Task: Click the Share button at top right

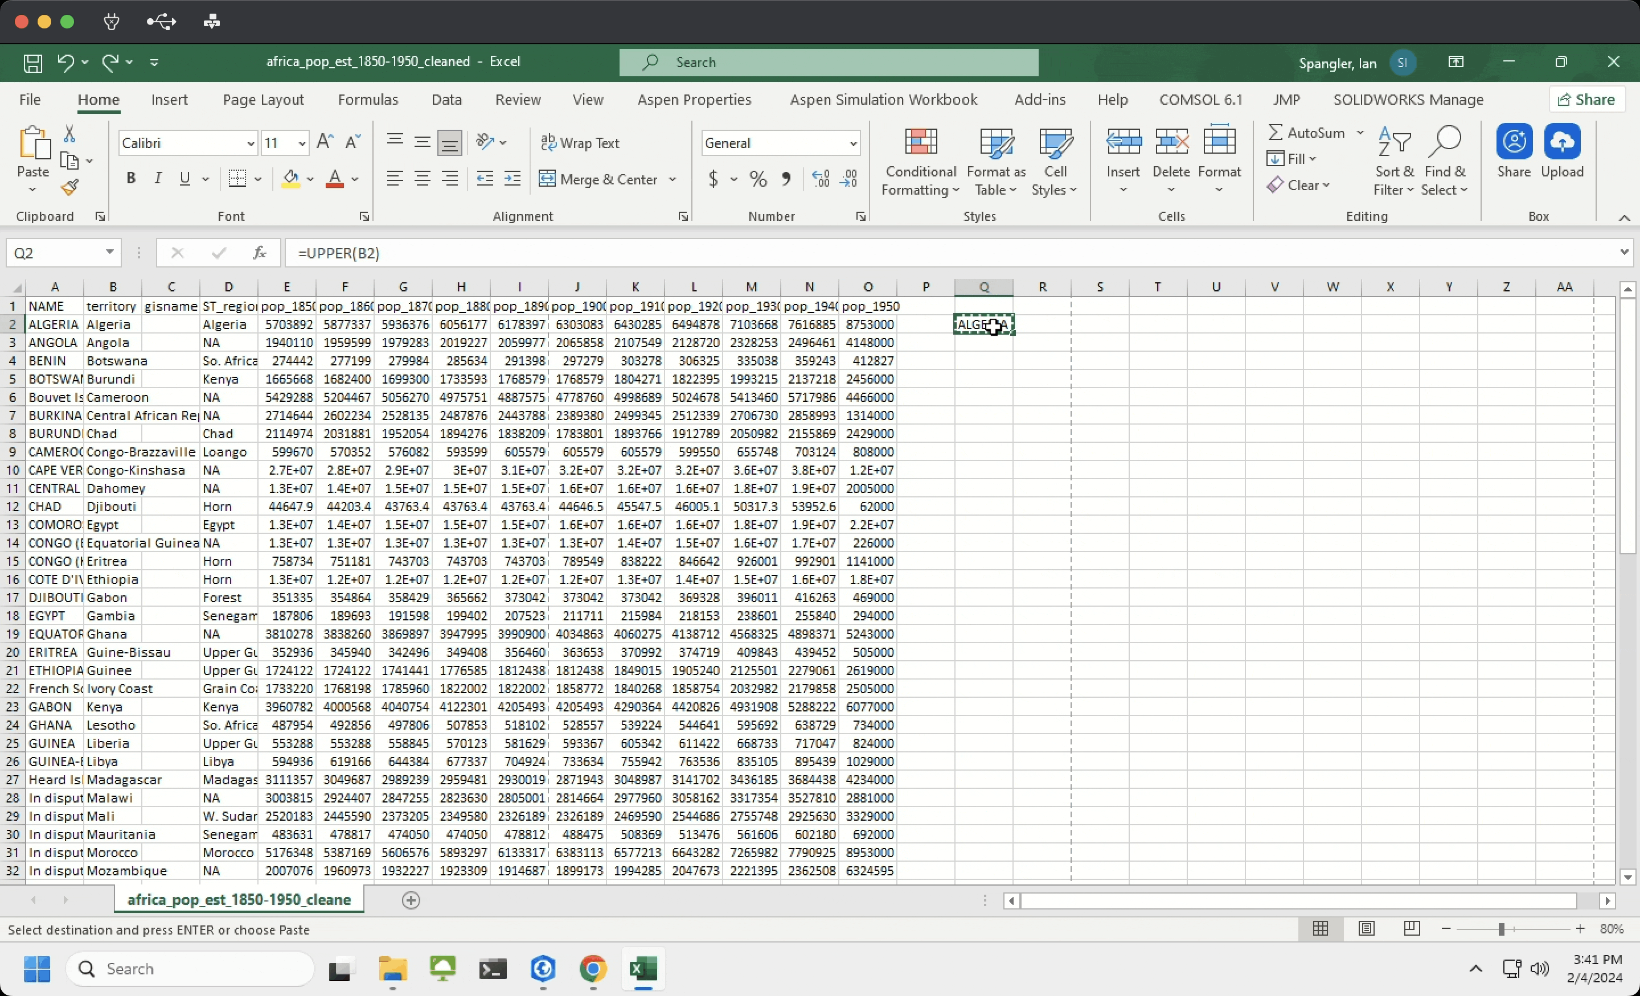Action: (x=1588, y=100)
